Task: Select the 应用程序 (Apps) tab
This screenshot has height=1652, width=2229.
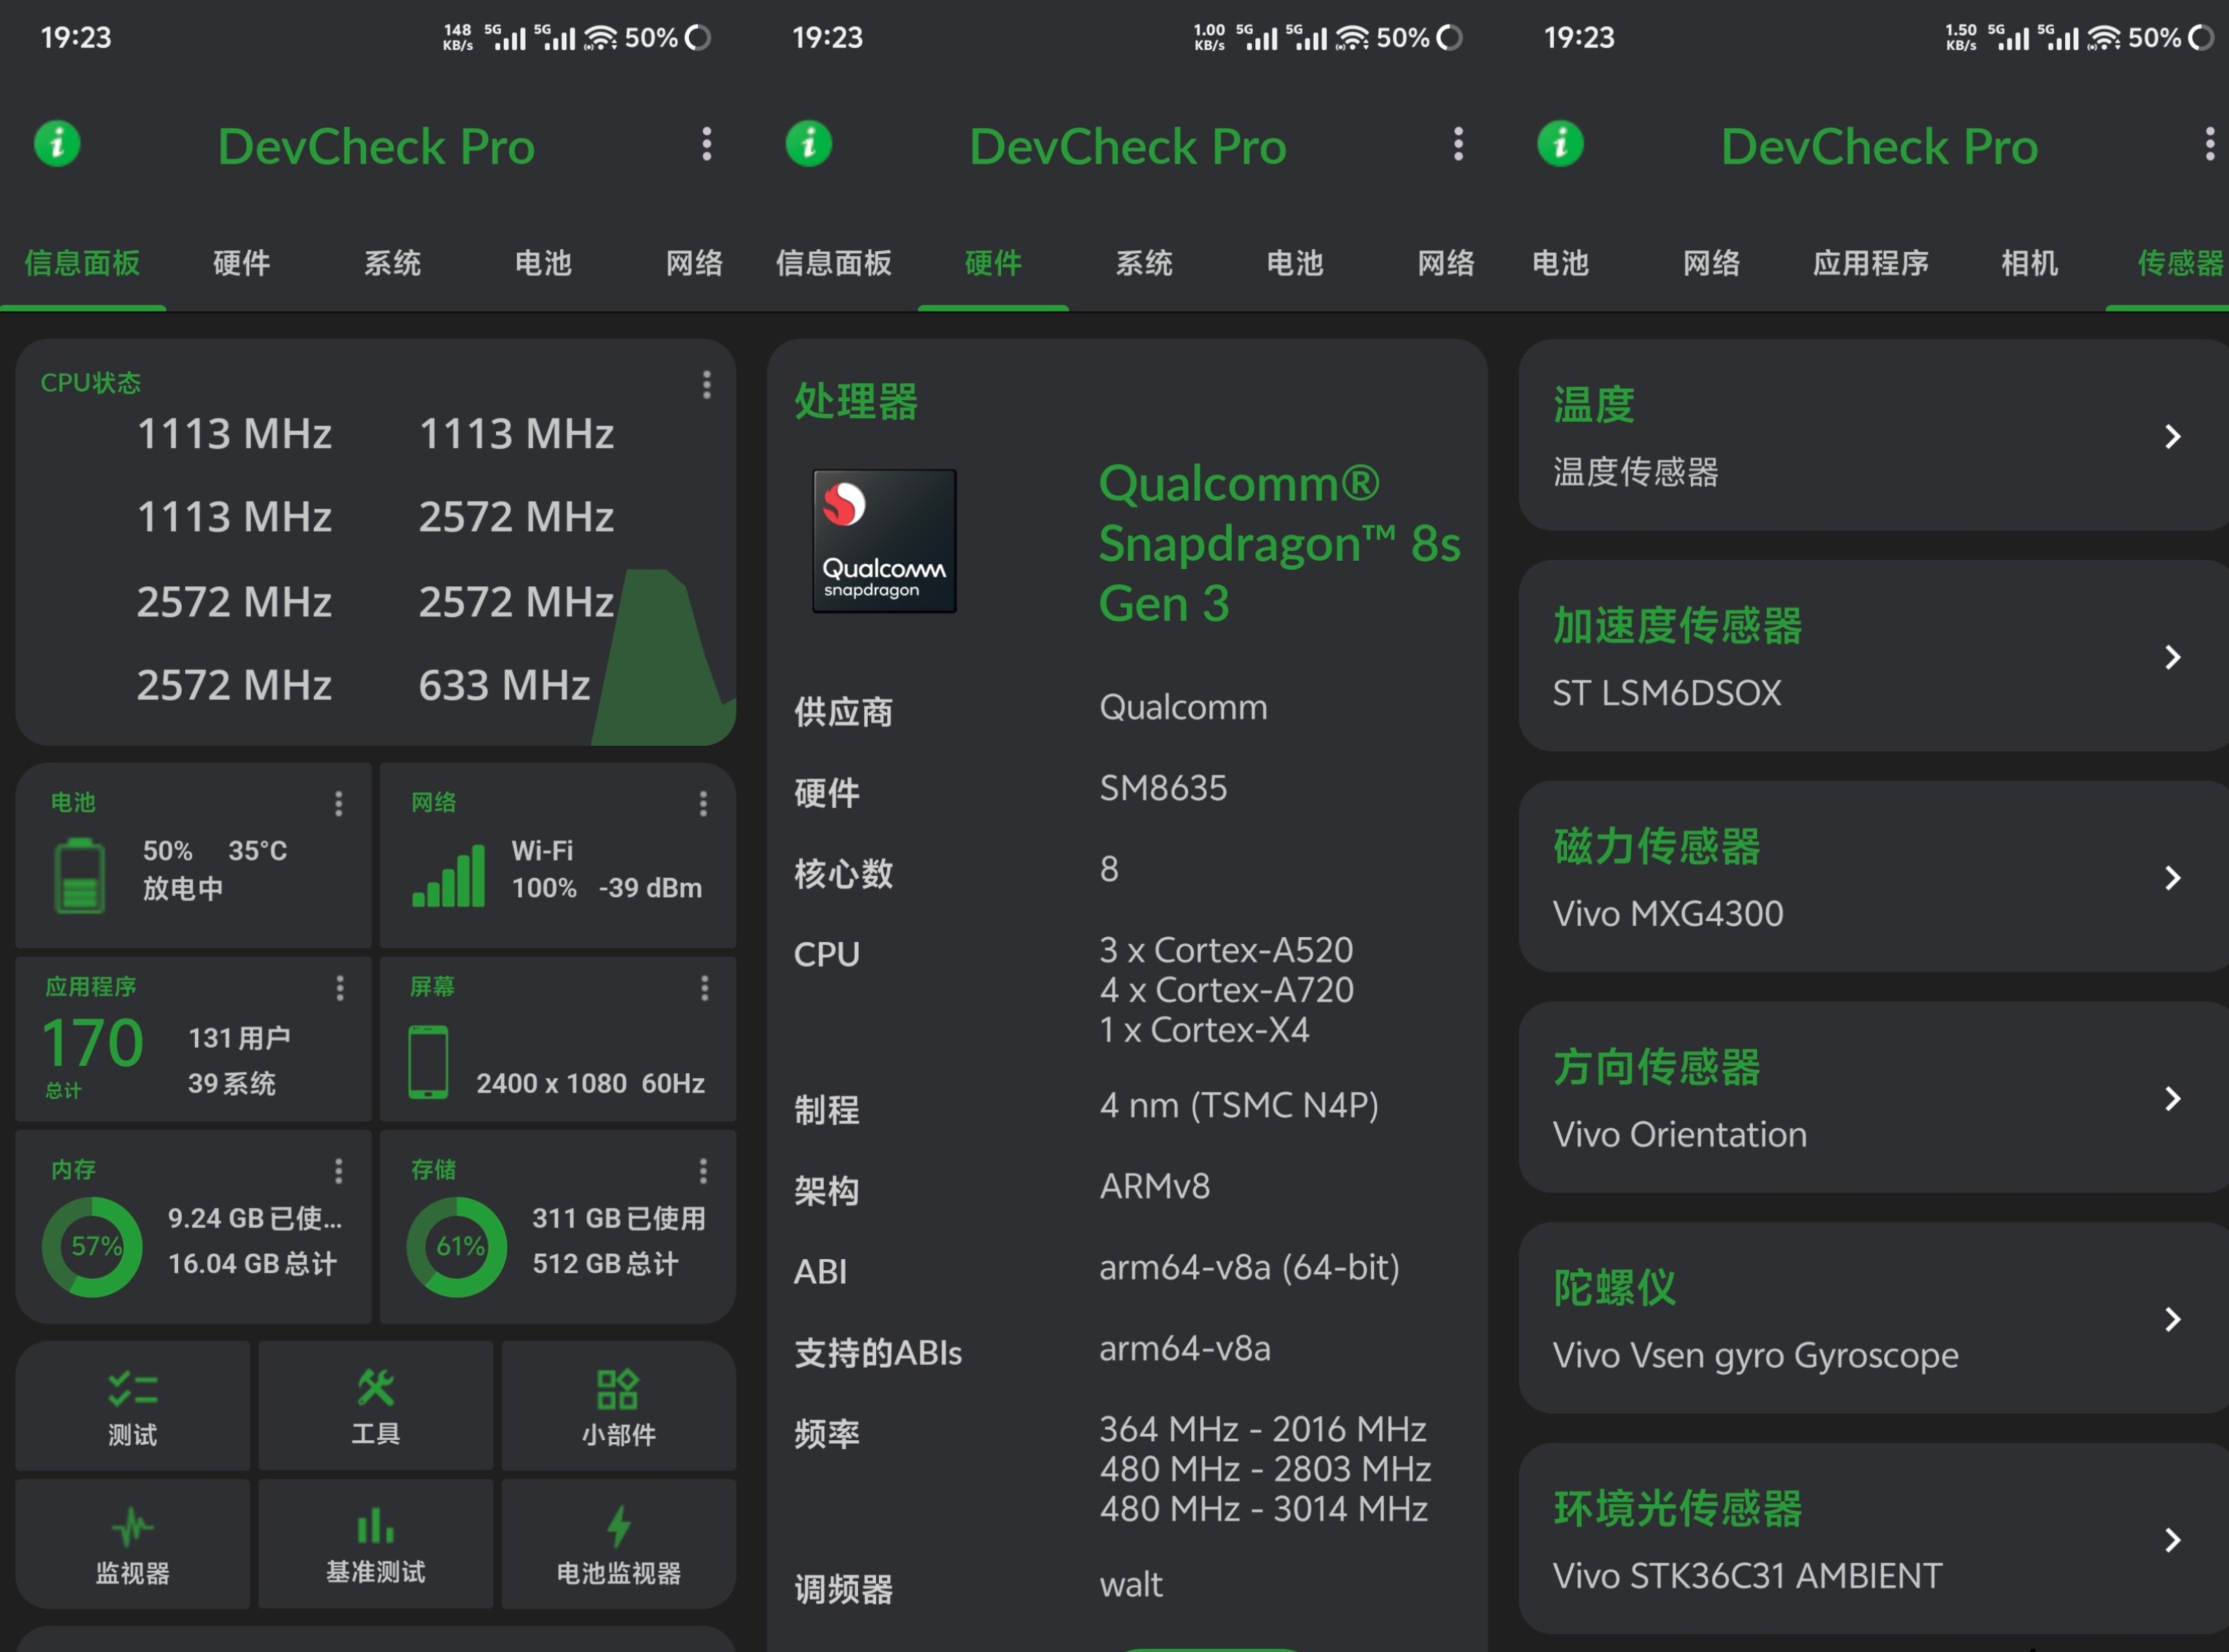Action: (1870, 263)
